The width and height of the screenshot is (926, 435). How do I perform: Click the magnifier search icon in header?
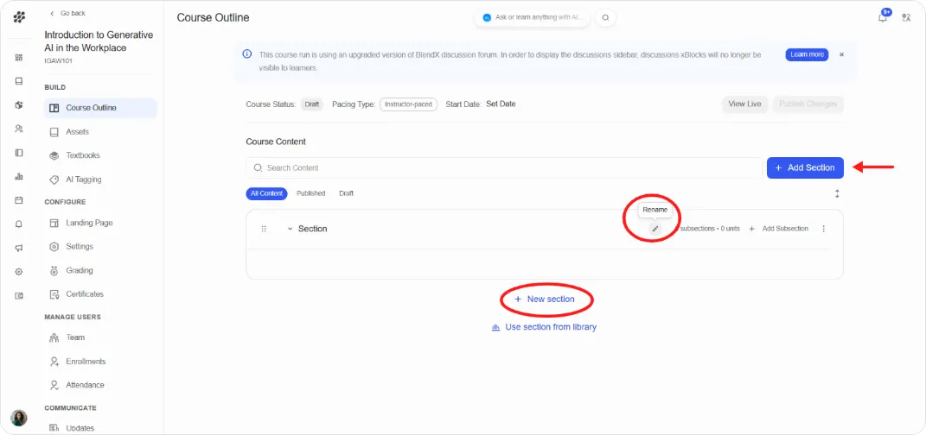tap(605, 17)
